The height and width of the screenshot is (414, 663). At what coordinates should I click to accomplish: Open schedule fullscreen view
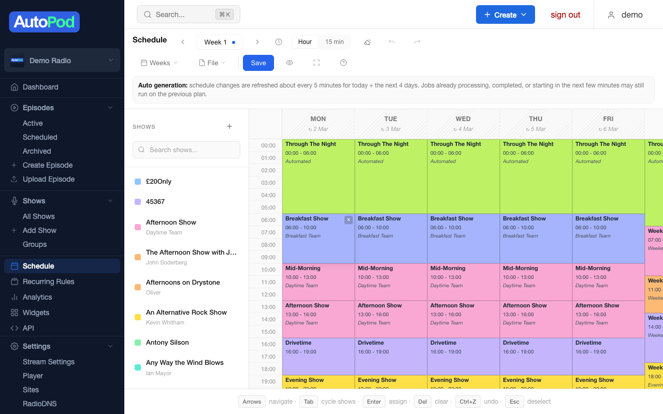tap(316, 63)
